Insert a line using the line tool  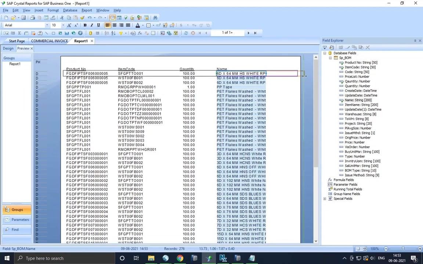pos(46,33)
